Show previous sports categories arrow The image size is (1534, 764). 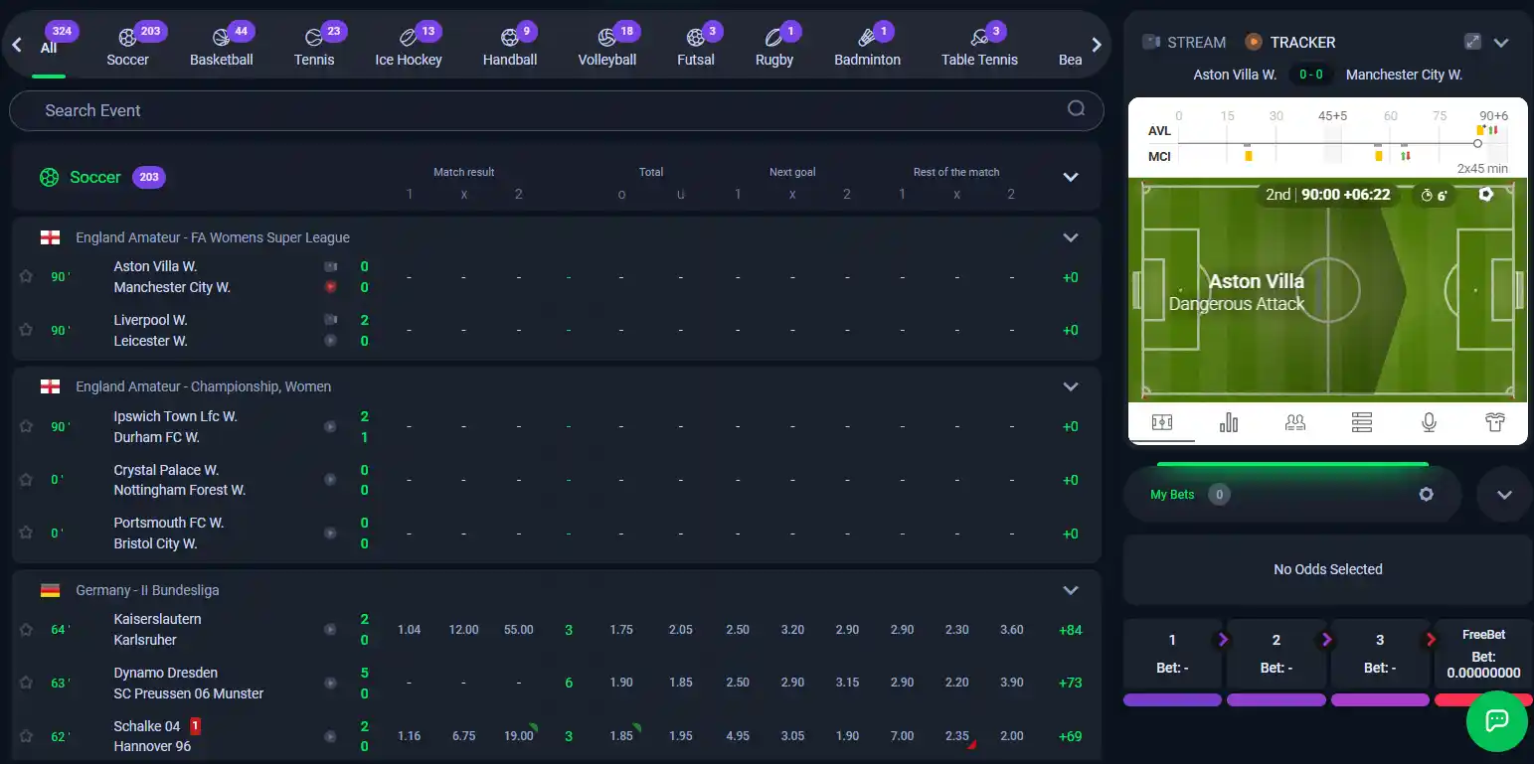pyautogui.click(x=17, y=45)
